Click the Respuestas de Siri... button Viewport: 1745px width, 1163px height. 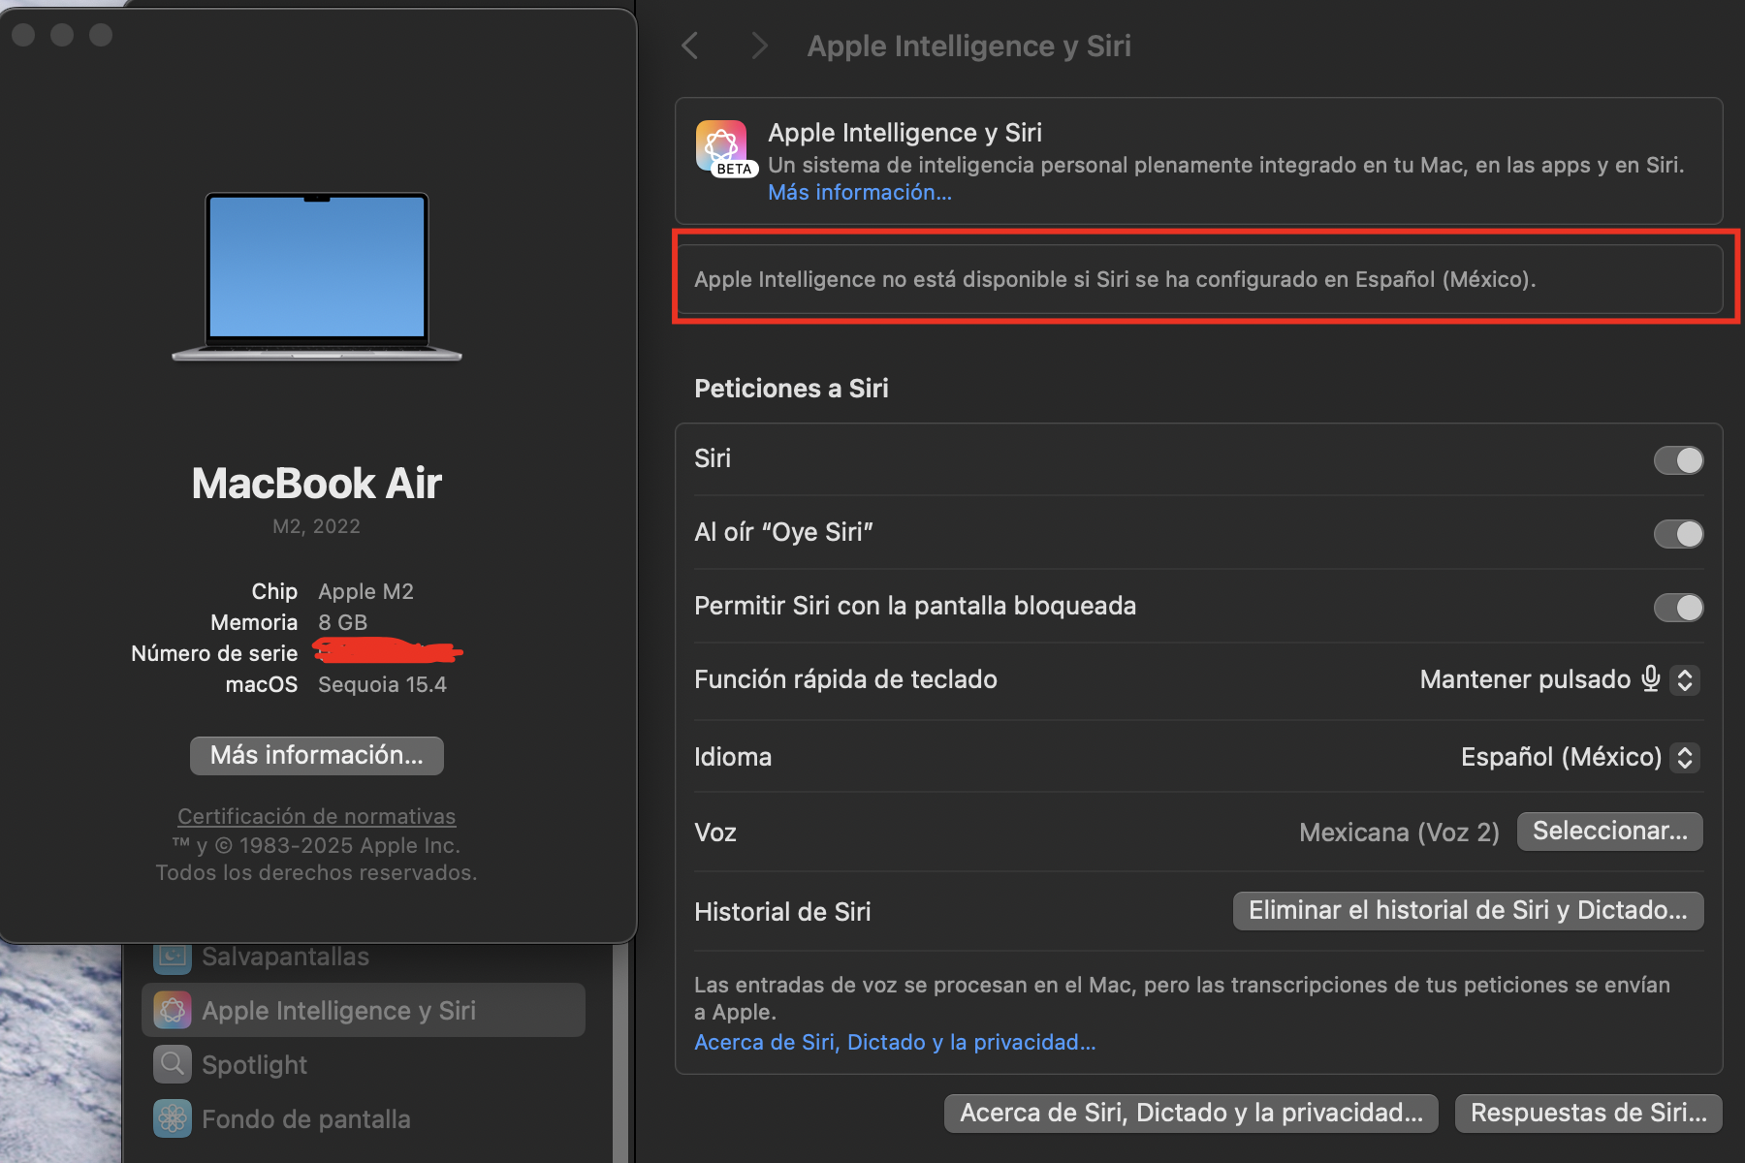(x=1588, y=1113)
